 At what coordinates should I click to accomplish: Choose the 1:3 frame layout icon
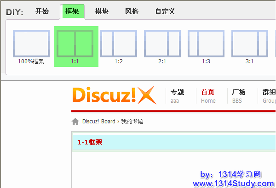click(x=206, y=44)
